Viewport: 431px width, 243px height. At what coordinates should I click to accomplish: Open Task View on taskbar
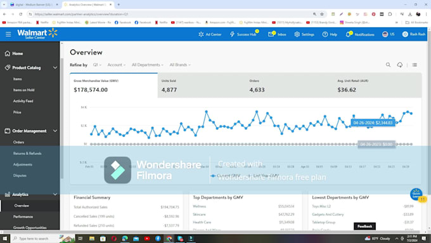(x=80, y=239)
